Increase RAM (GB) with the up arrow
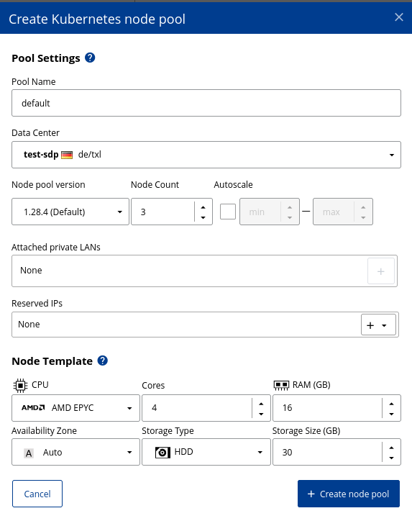412x521 pixels. point(391,404)
